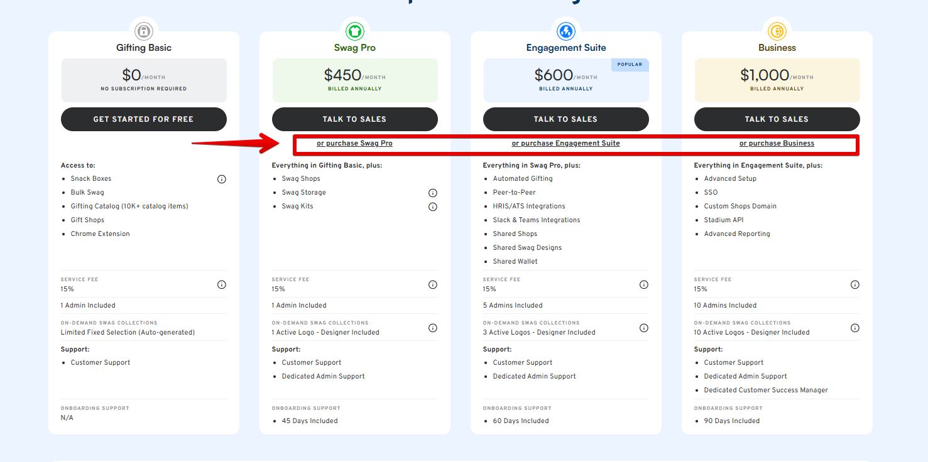928x462 pixels.
Task: Click Talk to Sales under Business
Action: pyautogui.click(x=777, y=119)
